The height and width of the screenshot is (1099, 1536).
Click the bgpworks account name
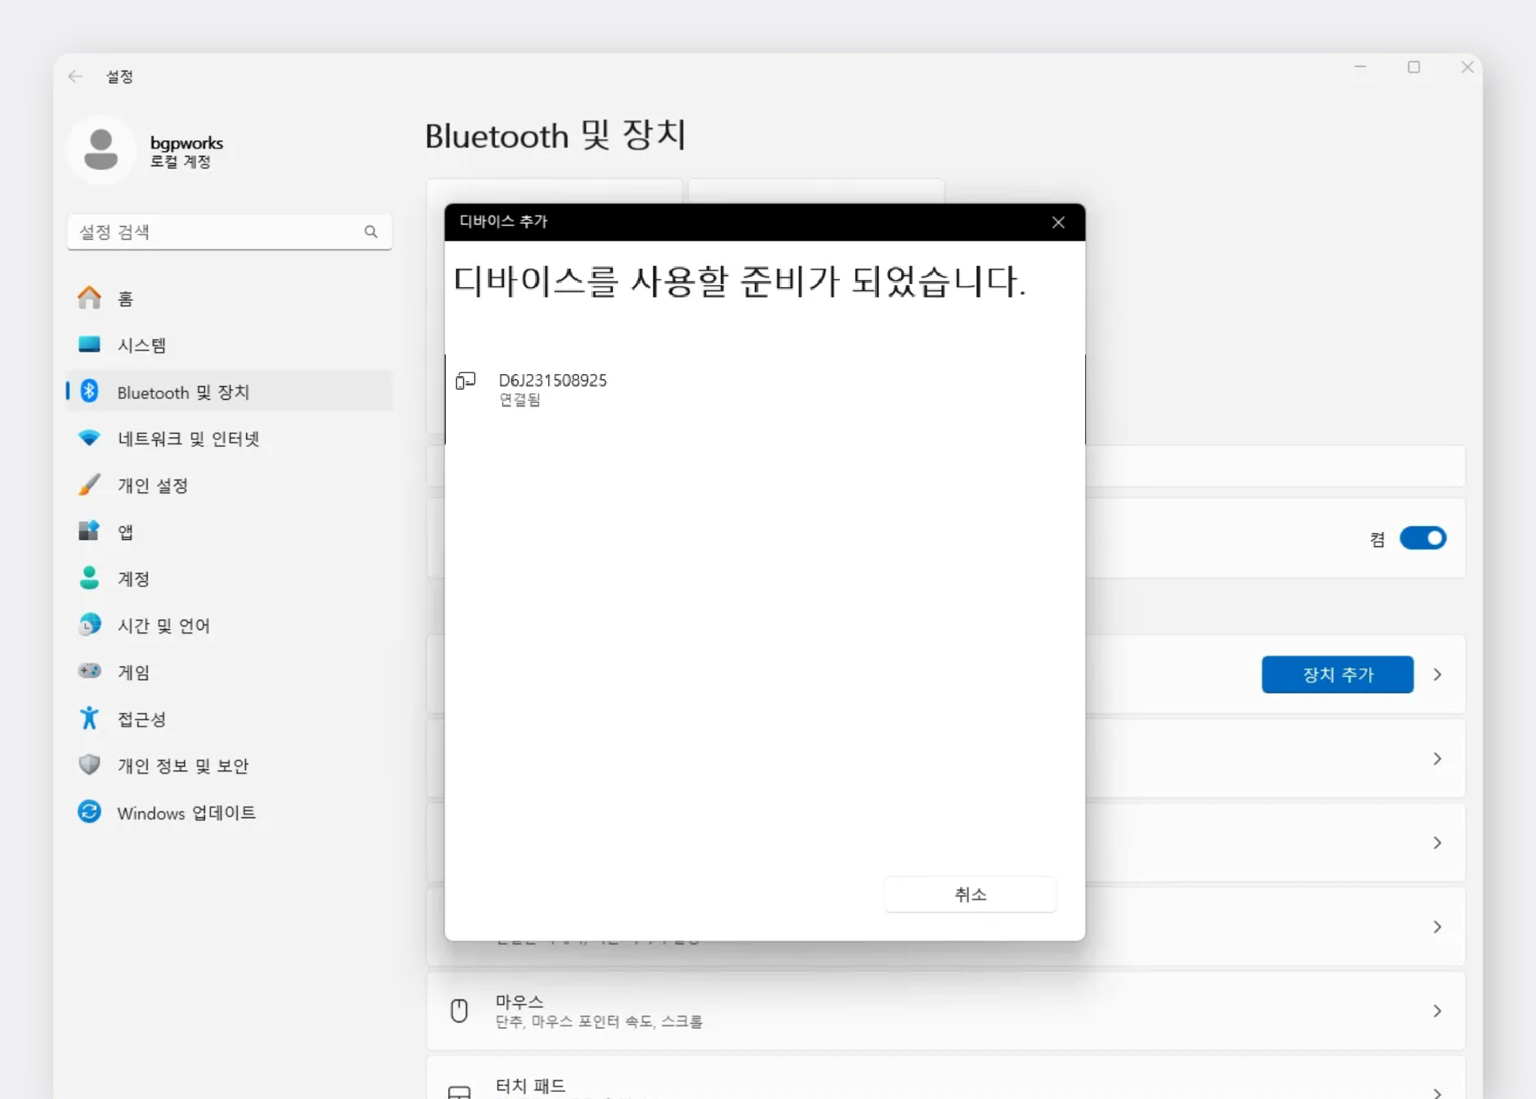click(187, 142)
